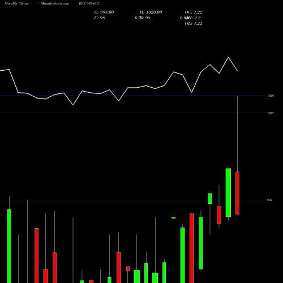The height and width of the screenshot is (283, 283).
Task: Click the 1020 price axis label
Action: point(271,96)
